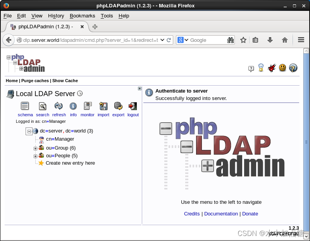Click the star icon to create new entry
The image size is (310, 241).
pos(41,163)
